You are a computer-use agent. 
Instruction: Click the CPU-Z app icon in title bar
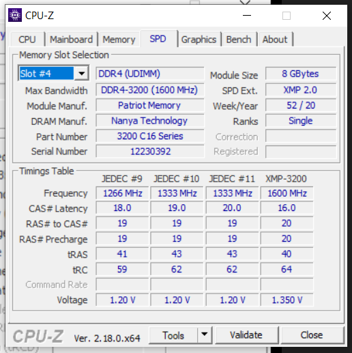(15, 15)
